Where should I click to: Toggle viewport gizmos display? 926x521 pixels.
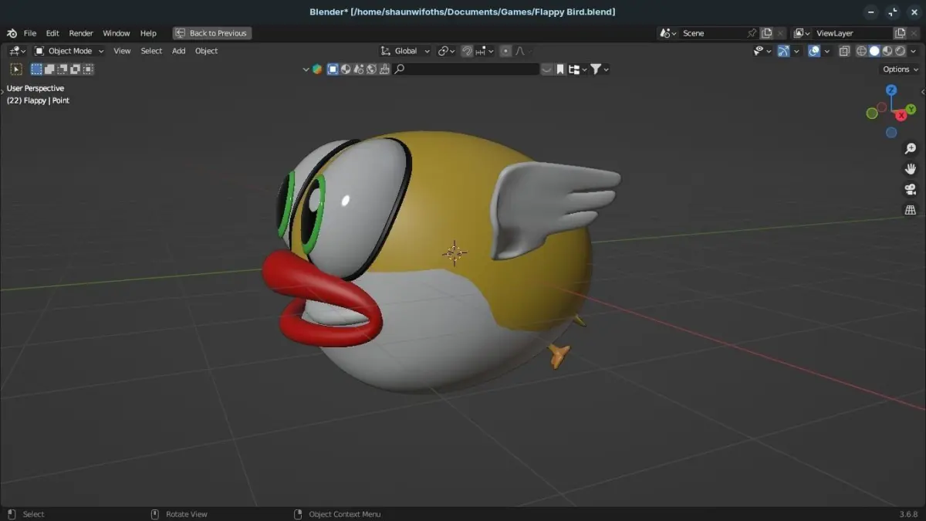783,51
